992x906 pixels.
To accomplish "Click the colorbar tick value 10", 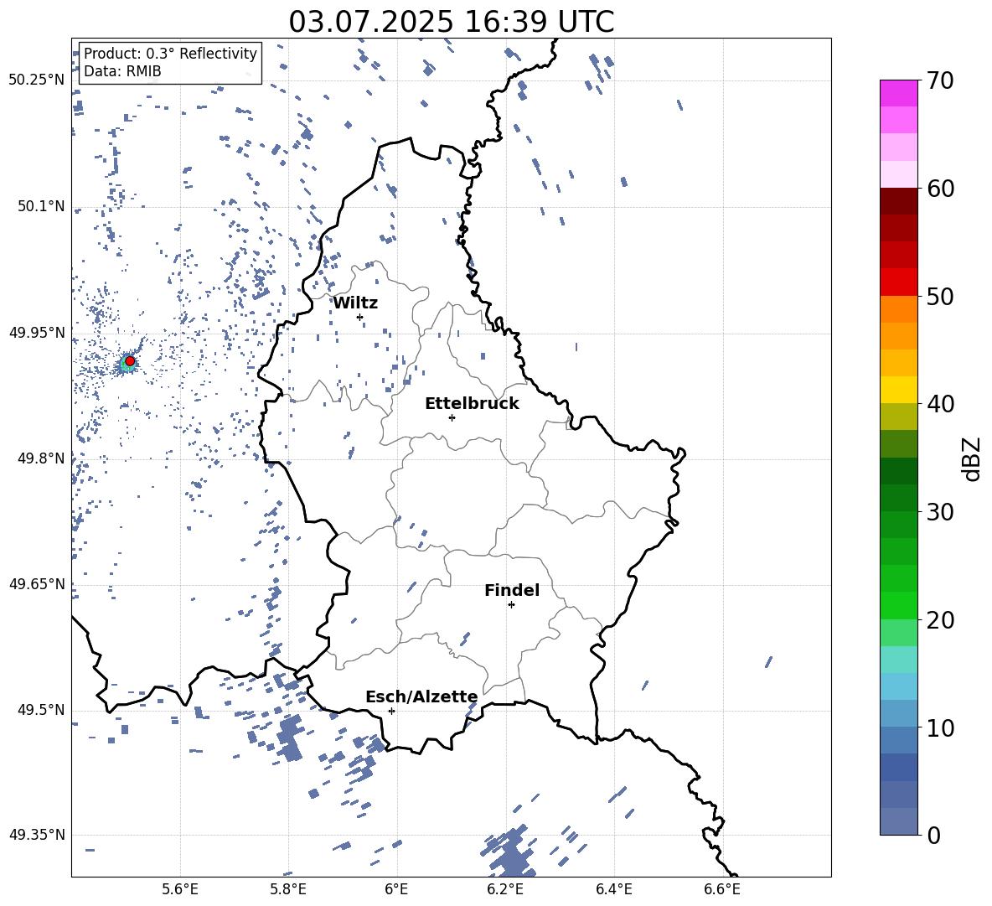I will (940, 727).
